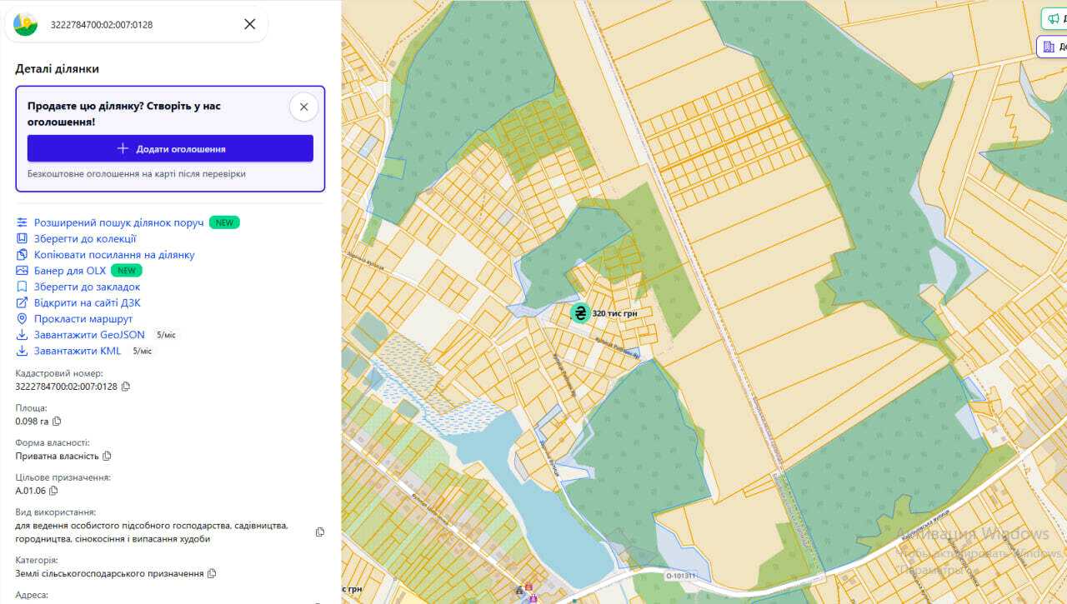Viewport: 1067px width, 604px height.
Task: Click the building icon map button
Action: [x=1052, y=47]
